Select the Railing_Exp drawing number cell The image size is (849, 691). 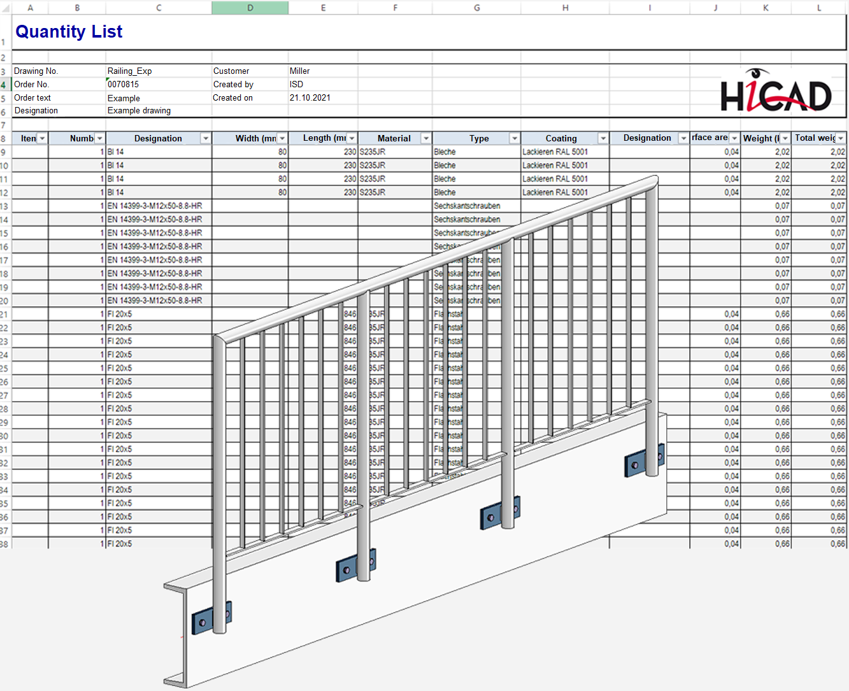159,71
